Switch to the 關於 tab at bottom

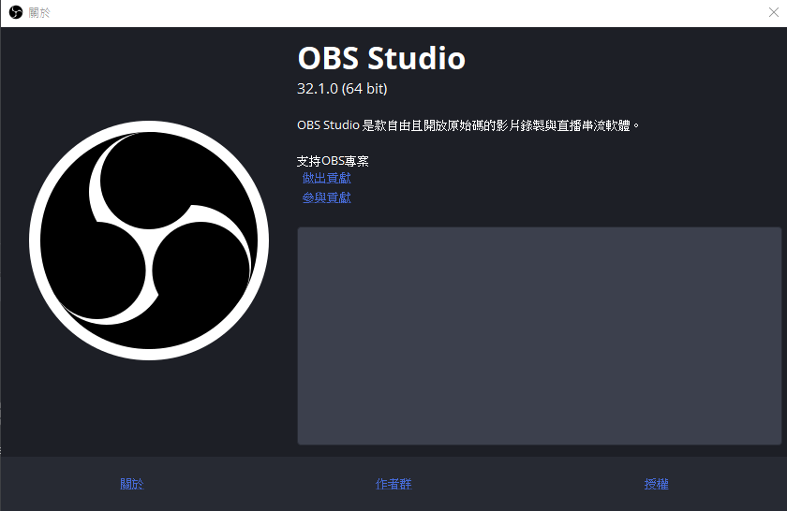click(132, 484)
